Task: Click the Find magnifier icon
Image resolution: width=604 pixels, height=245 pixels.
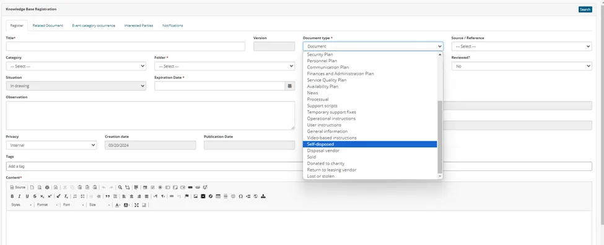Action: 120,188
